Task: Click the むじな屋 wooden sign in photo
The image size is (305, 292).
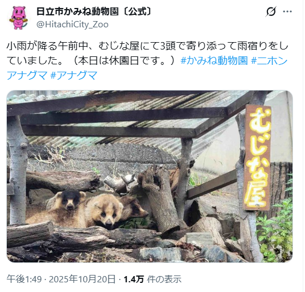Action: tap(257, 158)
